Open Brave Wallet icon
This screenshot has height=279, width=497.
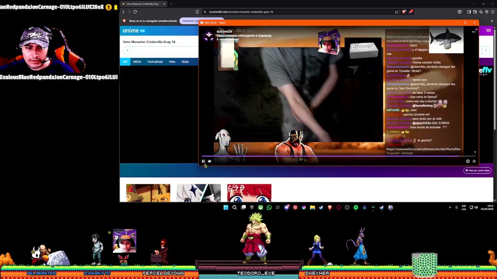coord(475,12)
